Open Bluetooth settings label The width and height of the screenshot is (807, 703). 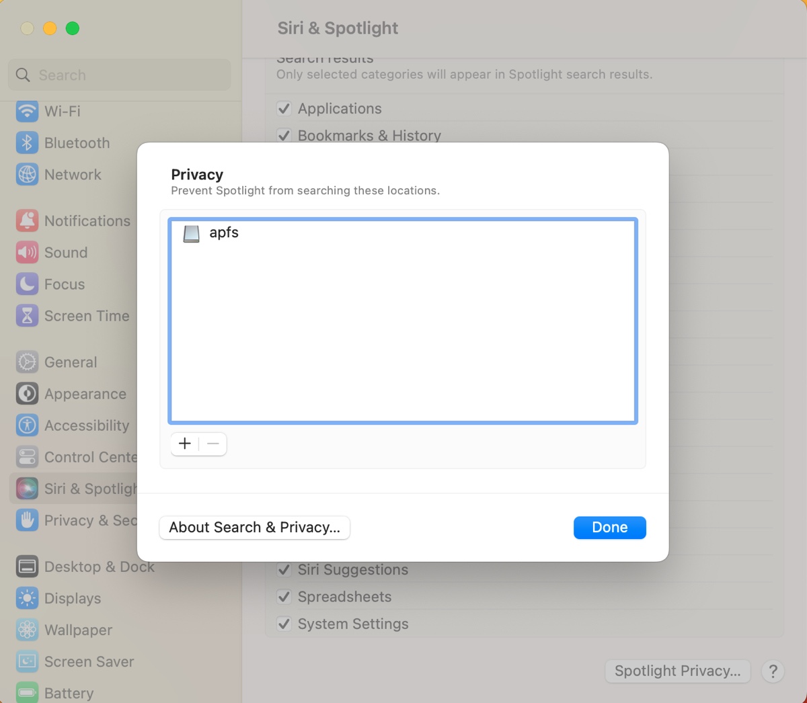[77, 142]
